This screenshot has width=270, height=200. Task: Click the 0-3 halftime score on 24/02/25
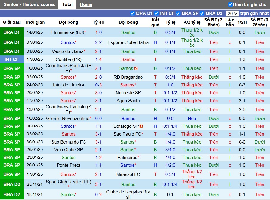pos(242,85)
